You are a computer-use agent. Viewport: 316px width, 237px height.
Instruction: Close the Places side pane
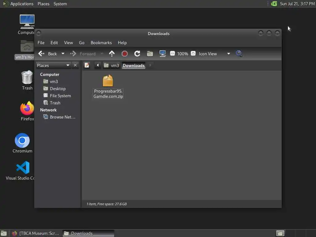coord(75,65)
